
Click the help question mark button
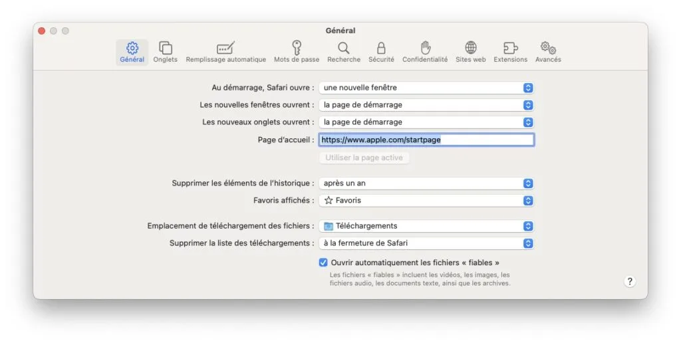630,281
